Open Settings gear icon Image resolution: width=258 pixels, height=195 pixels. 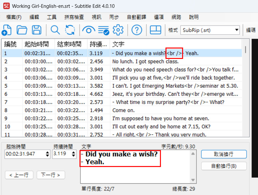118,30
